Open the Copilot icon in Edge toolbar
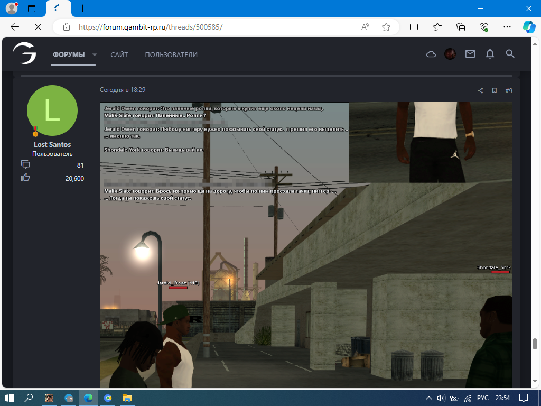The image size is (541, 406). (x=529, y=27)
